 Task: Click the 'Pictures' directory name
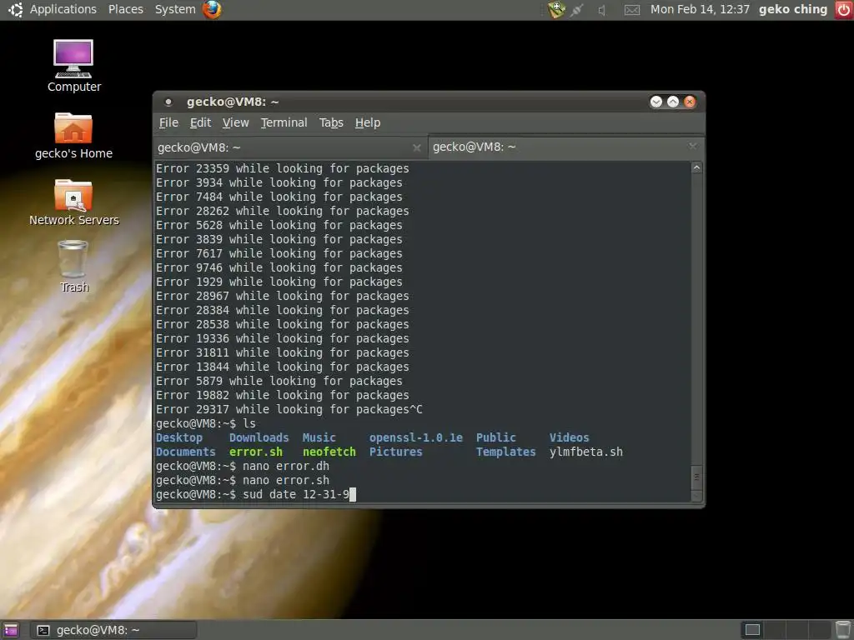pyautogui.click(x=395, y=452)
